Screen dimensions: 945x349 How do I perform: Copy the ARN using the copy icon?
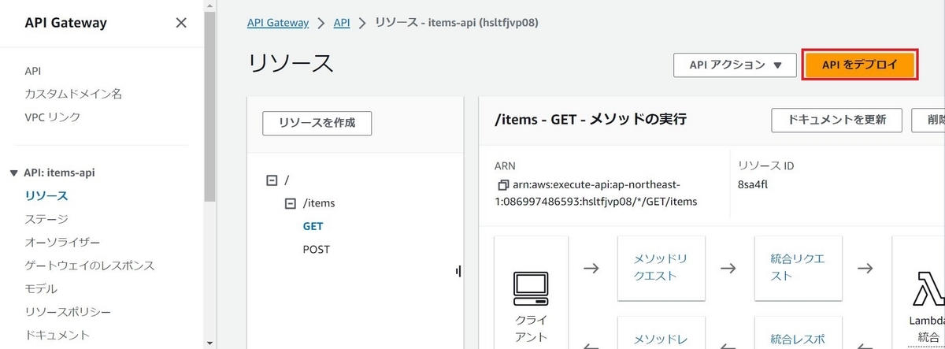[503, 186]
